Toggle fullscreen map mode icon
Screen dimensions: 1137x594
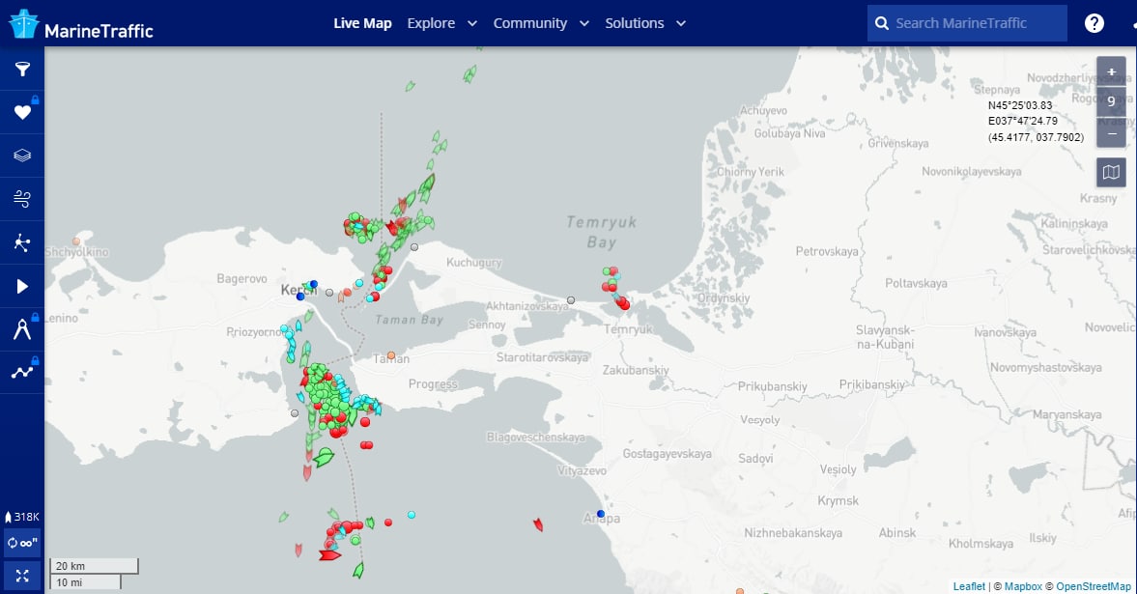click(22, 576)
